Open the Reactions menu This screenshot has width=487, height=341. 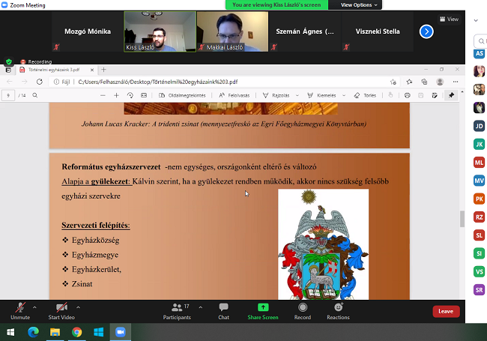338,308
